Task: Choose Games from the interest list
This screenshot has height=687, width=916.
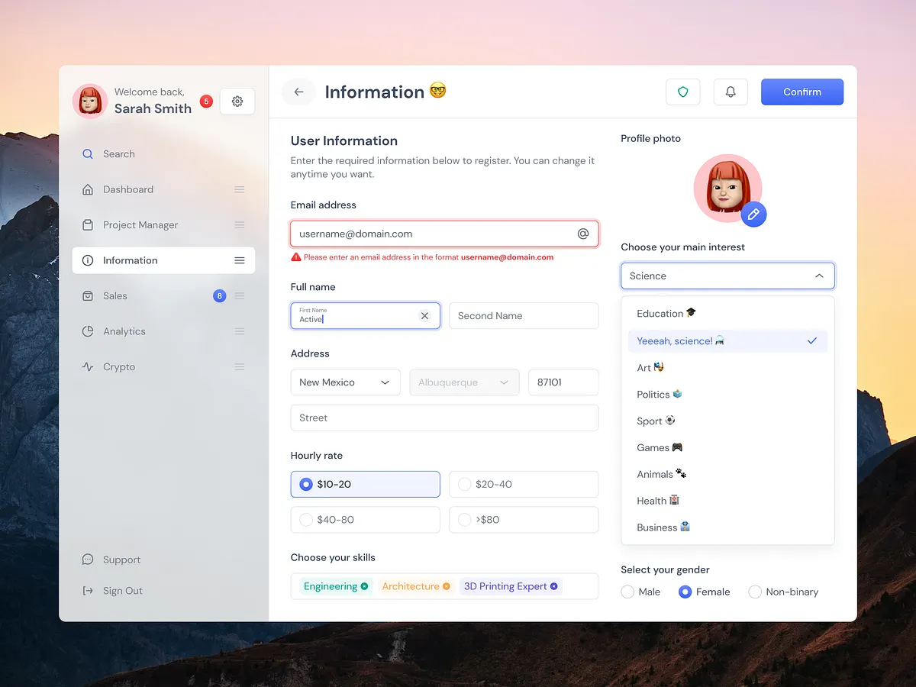Action: (660, 448)
